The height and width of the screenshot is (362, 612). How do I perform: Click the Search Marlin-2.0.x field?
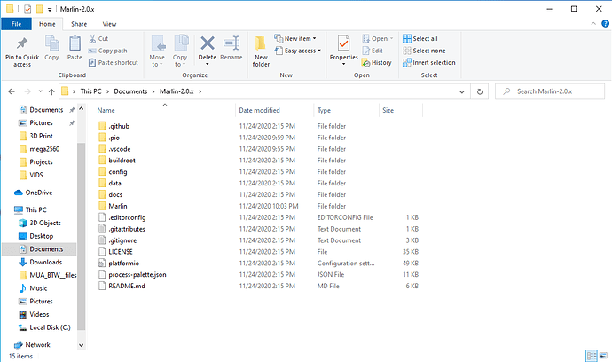pyautogui.click(x=550, y=91)
